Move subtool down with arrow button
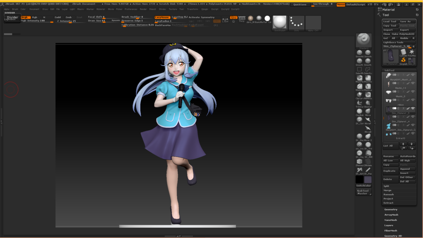Viewport: 423px width, 238px height. [412, 144]
